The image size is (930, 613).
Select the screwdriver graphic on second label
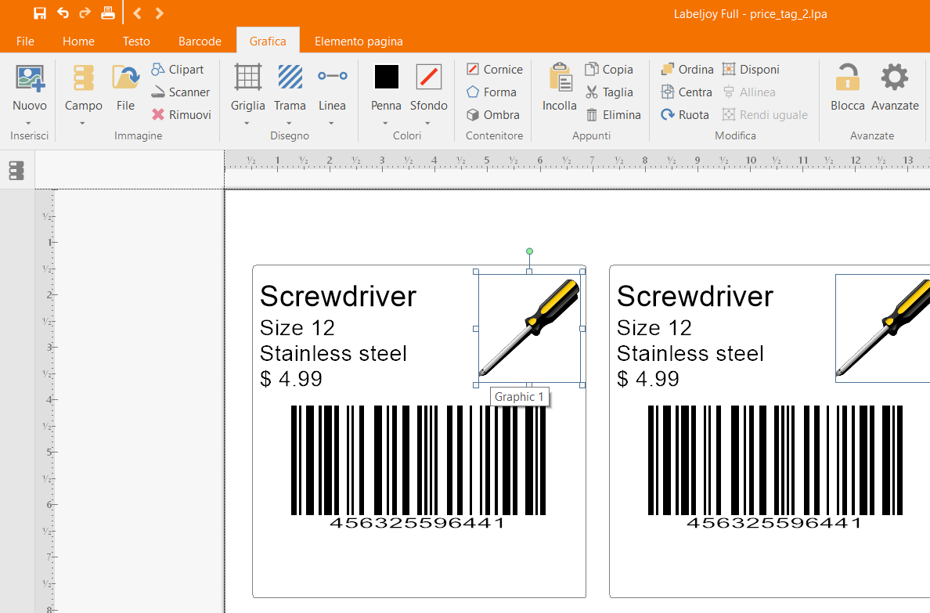point(883,328)
